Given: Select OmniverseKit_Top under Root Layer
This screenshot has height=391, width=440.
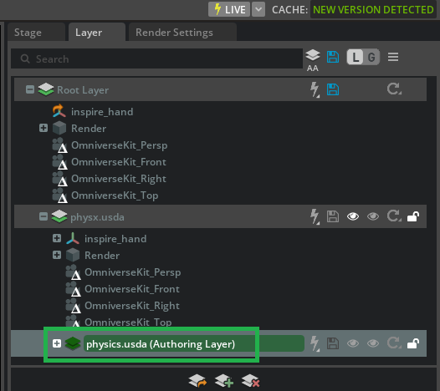Looking at the screenshot, I should click(115, 195).
